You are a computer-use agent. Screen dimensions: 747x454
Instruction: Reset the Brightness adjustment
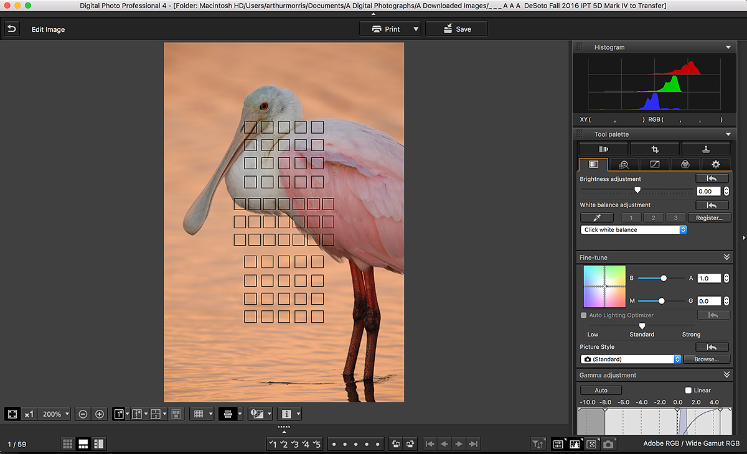coord(712,179)
